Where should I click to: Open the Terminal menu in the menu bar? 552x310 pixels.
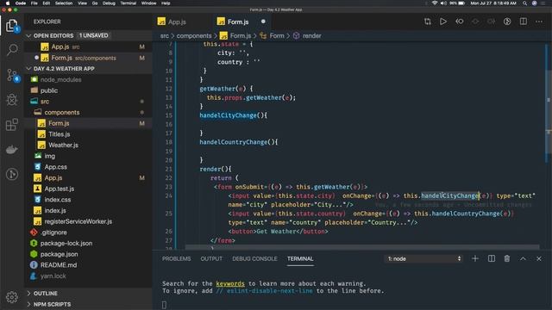[129, 3]
